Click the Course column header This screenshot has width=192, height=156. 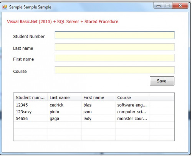132,97
